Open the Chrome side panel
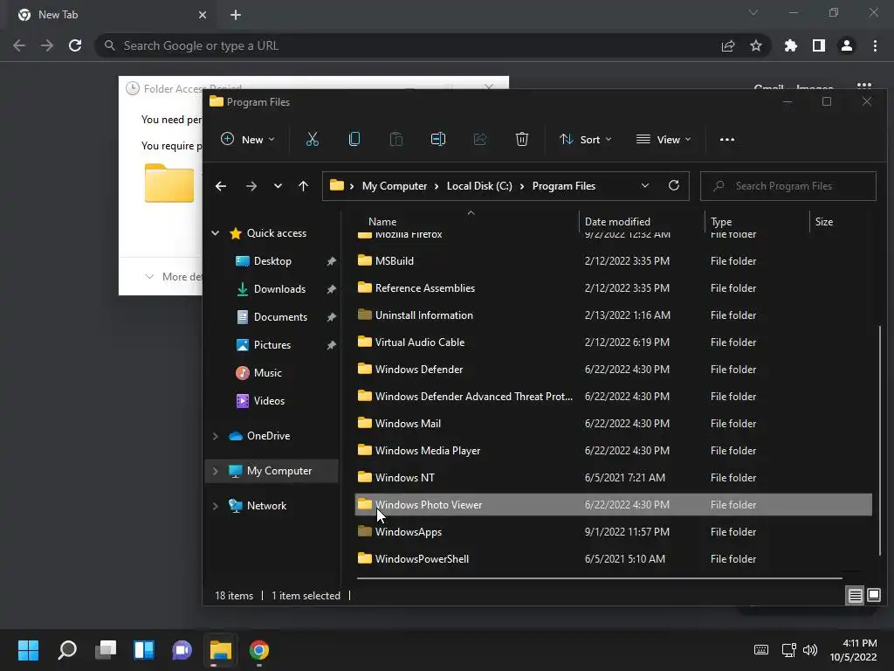The image size is (894, 671). click(x=819, y=45)
